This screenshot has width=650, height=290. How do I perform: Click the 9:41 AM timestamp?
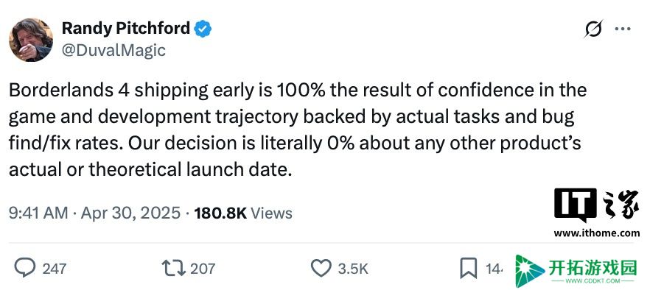(x=38, y=213)
